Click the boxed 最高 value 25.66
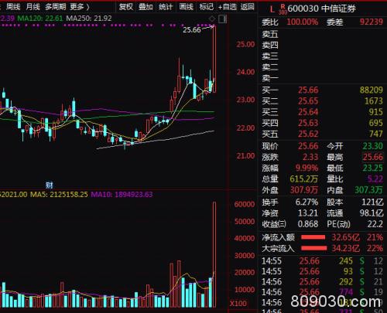 pyautogui.click(x=373, y=157)
